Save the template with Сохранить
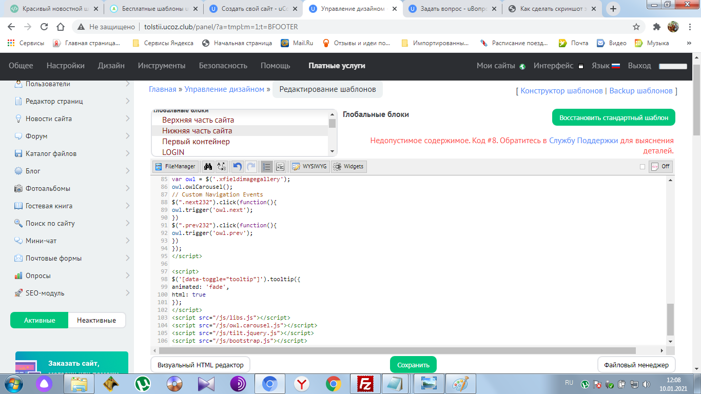 coord(413,365)
